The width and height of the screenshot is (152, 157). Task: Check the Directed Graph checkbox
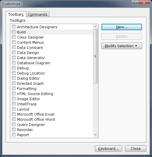point(14,83)
